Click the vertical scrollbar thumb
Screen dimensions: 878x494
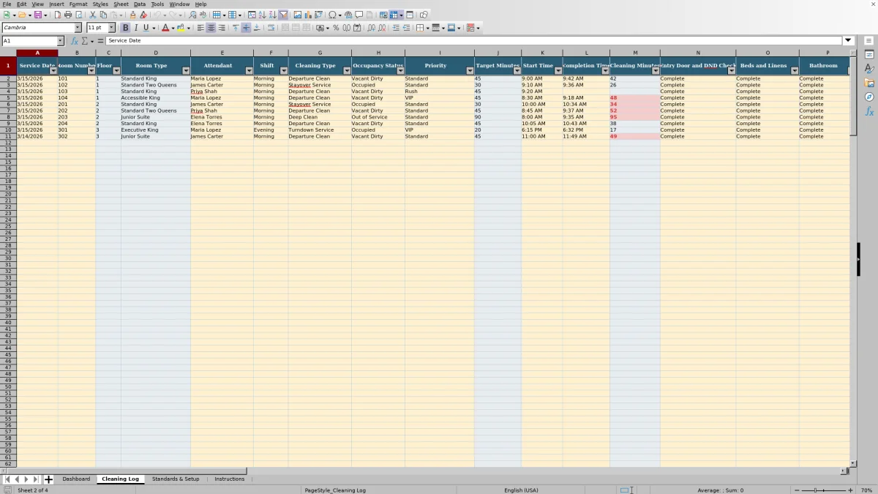[853, 97]
